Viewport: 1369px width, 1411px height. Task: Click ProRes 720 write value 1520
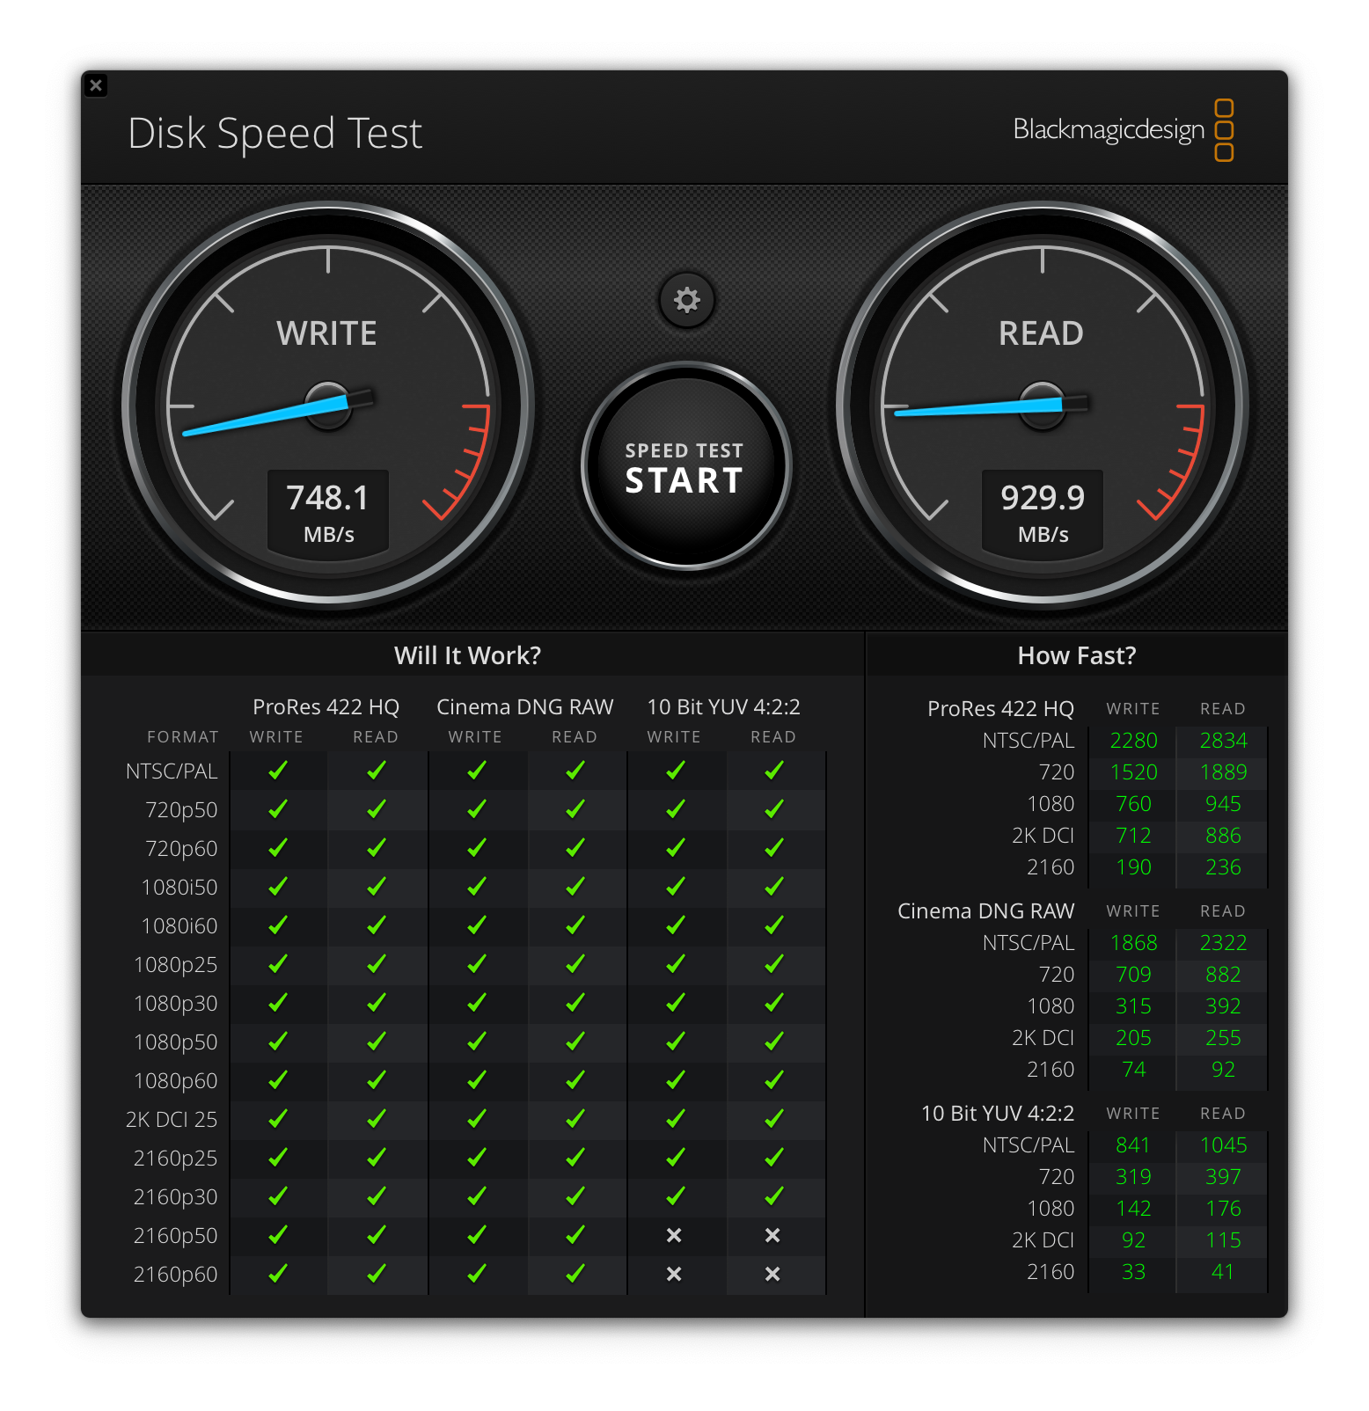point(1133,772)
